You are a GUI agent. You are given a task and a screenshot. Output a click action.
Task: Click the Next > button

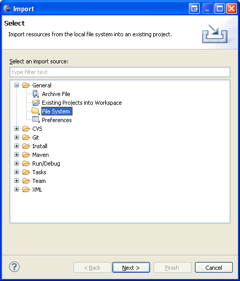[x=131, y=268]
